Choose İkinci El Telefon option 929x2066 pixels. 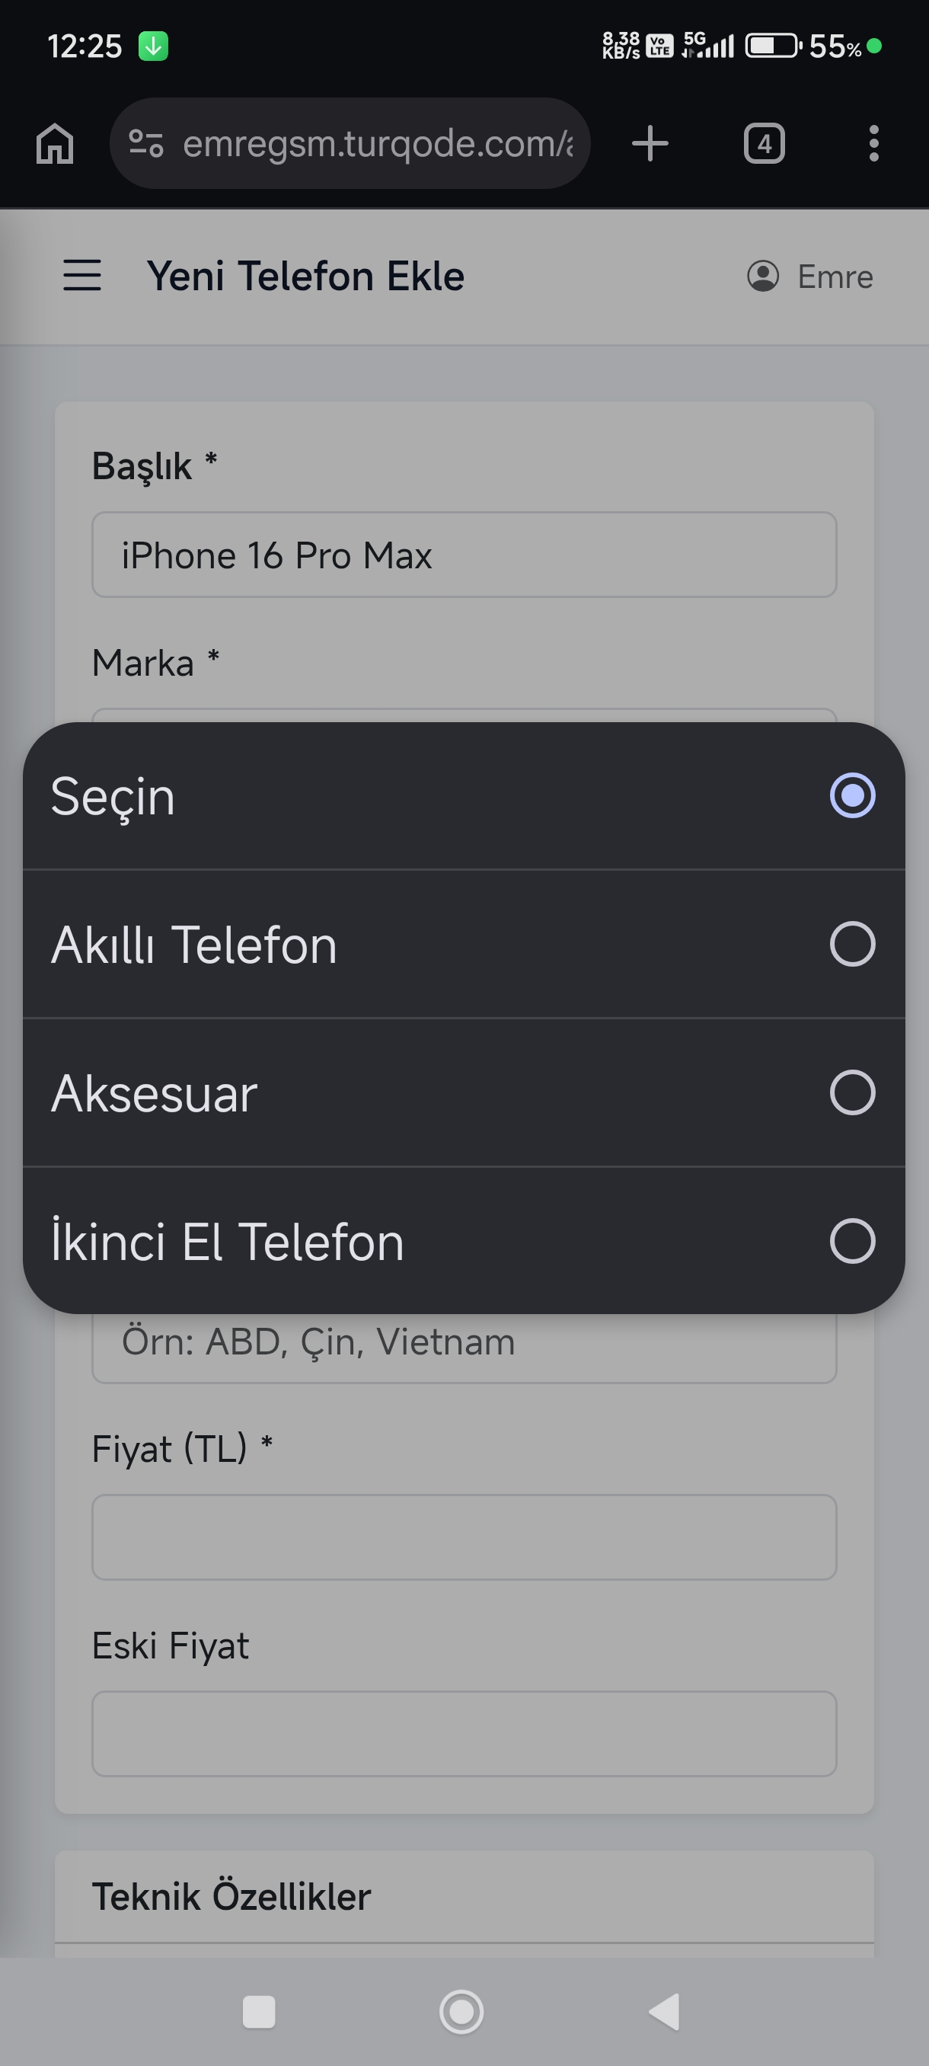(464, 1241)
